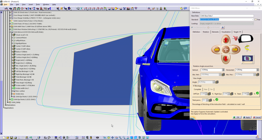
Task: Click the Save diskette icon
Action: 12,138
